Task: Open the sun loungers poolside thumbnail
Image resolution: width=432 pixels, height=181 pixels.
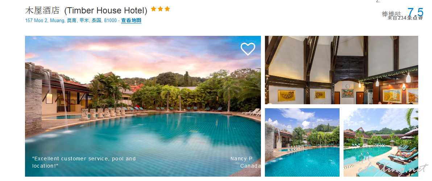Action: (381, 143)
